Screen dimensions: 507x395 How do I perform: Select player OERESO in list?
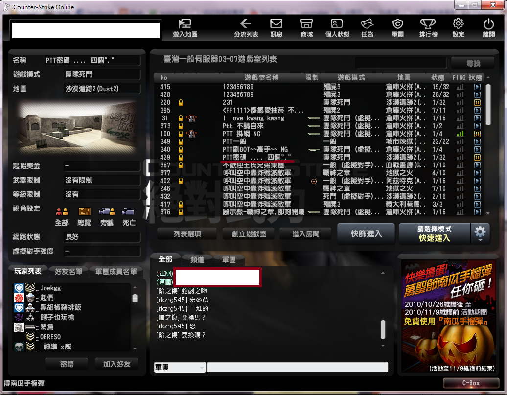[x=50, y=337]
